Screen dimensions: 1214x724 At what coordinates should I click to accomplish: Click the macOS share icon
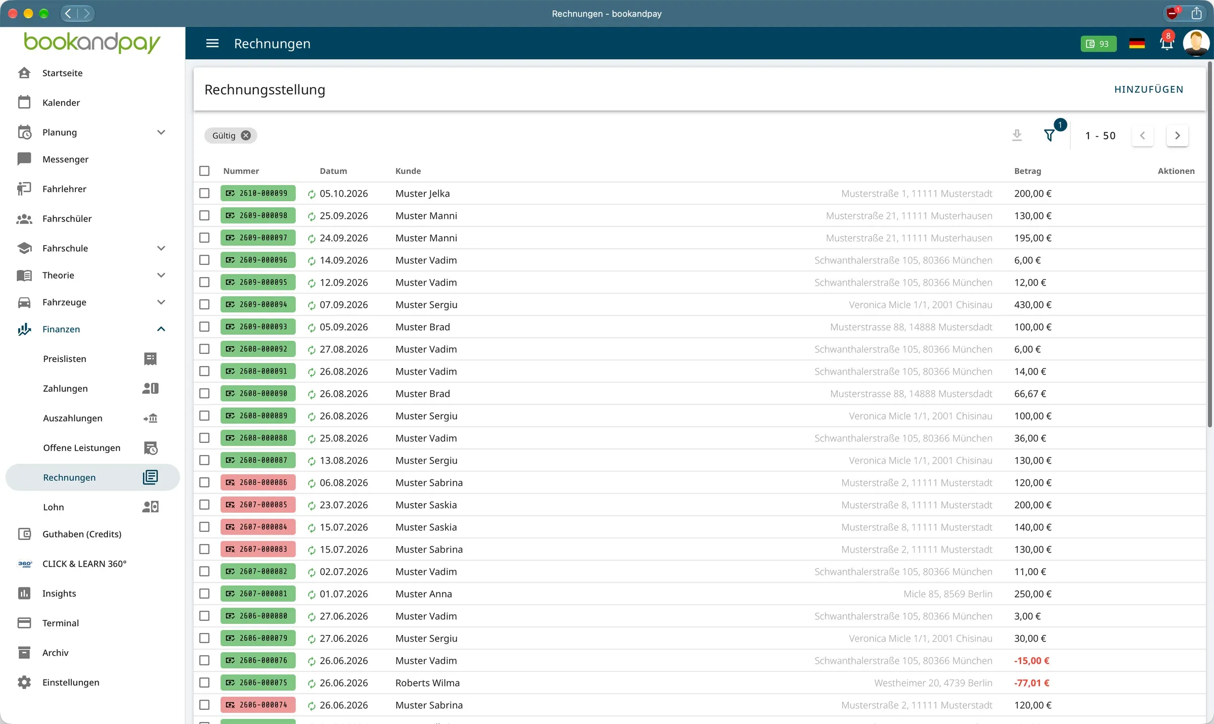[1196, 13]
